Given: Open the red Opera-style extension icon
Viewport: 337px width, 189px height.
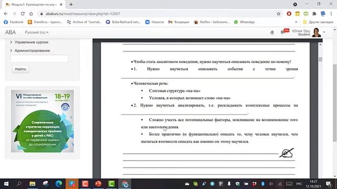Looking at the screenshot, I should [289, 14].
